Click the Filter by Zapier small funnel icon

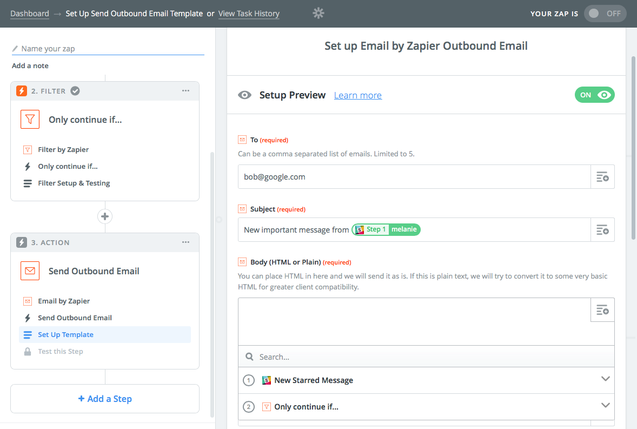click(28, 150)
